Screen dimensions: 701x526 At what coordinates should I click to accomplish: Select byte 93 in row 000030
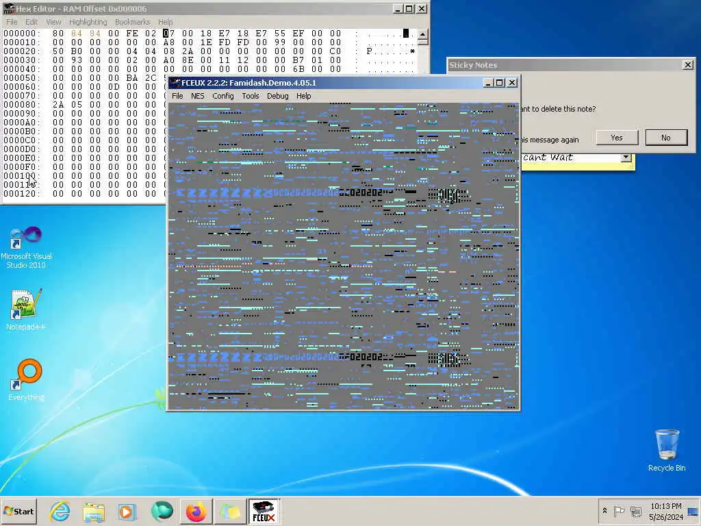coord(77,60)
